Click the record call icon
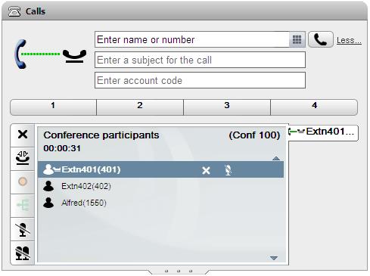Image resolution: width=370 pixels, height=276 pixels. coord(23,181)
